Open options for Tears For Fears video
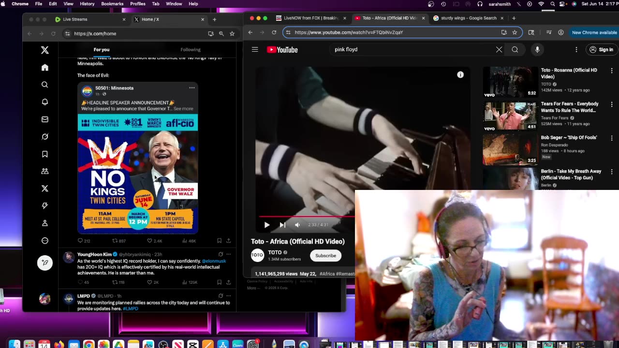The image size is (619, 348). [612, 104]
